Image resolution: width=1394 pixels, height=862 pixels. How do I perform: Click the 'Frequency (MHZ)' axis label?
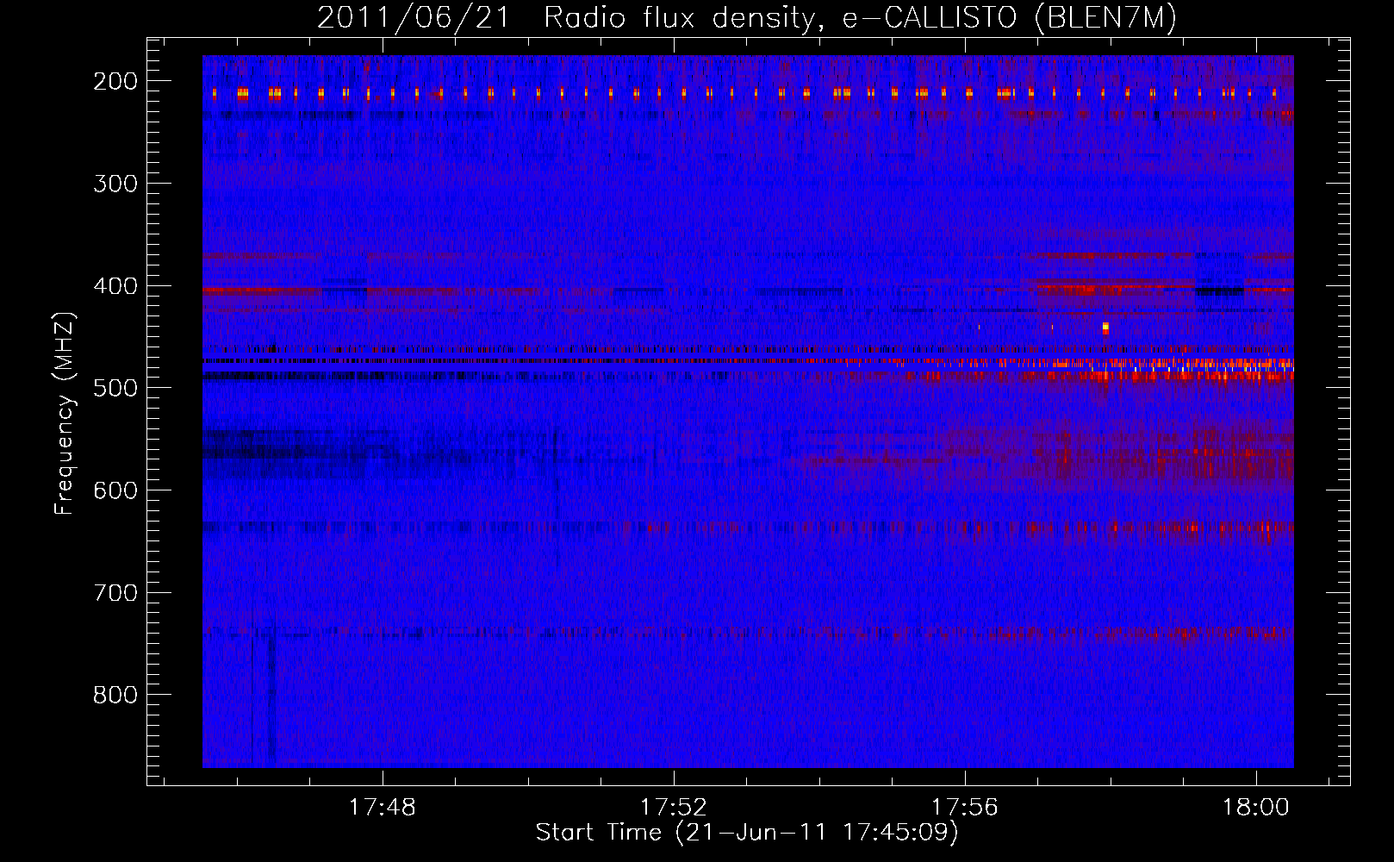65,413
